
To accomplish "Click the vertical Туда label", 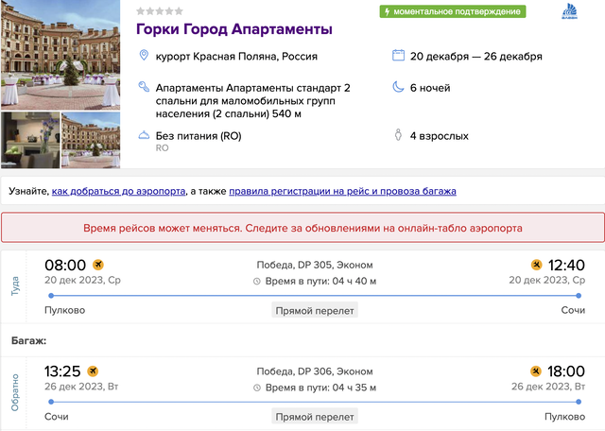I will click(x=15, y=286).
